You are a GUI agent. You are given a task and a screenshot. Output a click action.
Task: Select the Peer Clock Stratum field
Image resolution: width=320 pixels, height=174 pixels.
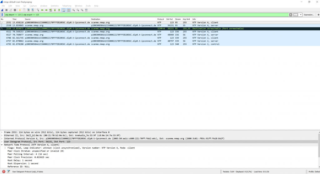click(36, 151)
